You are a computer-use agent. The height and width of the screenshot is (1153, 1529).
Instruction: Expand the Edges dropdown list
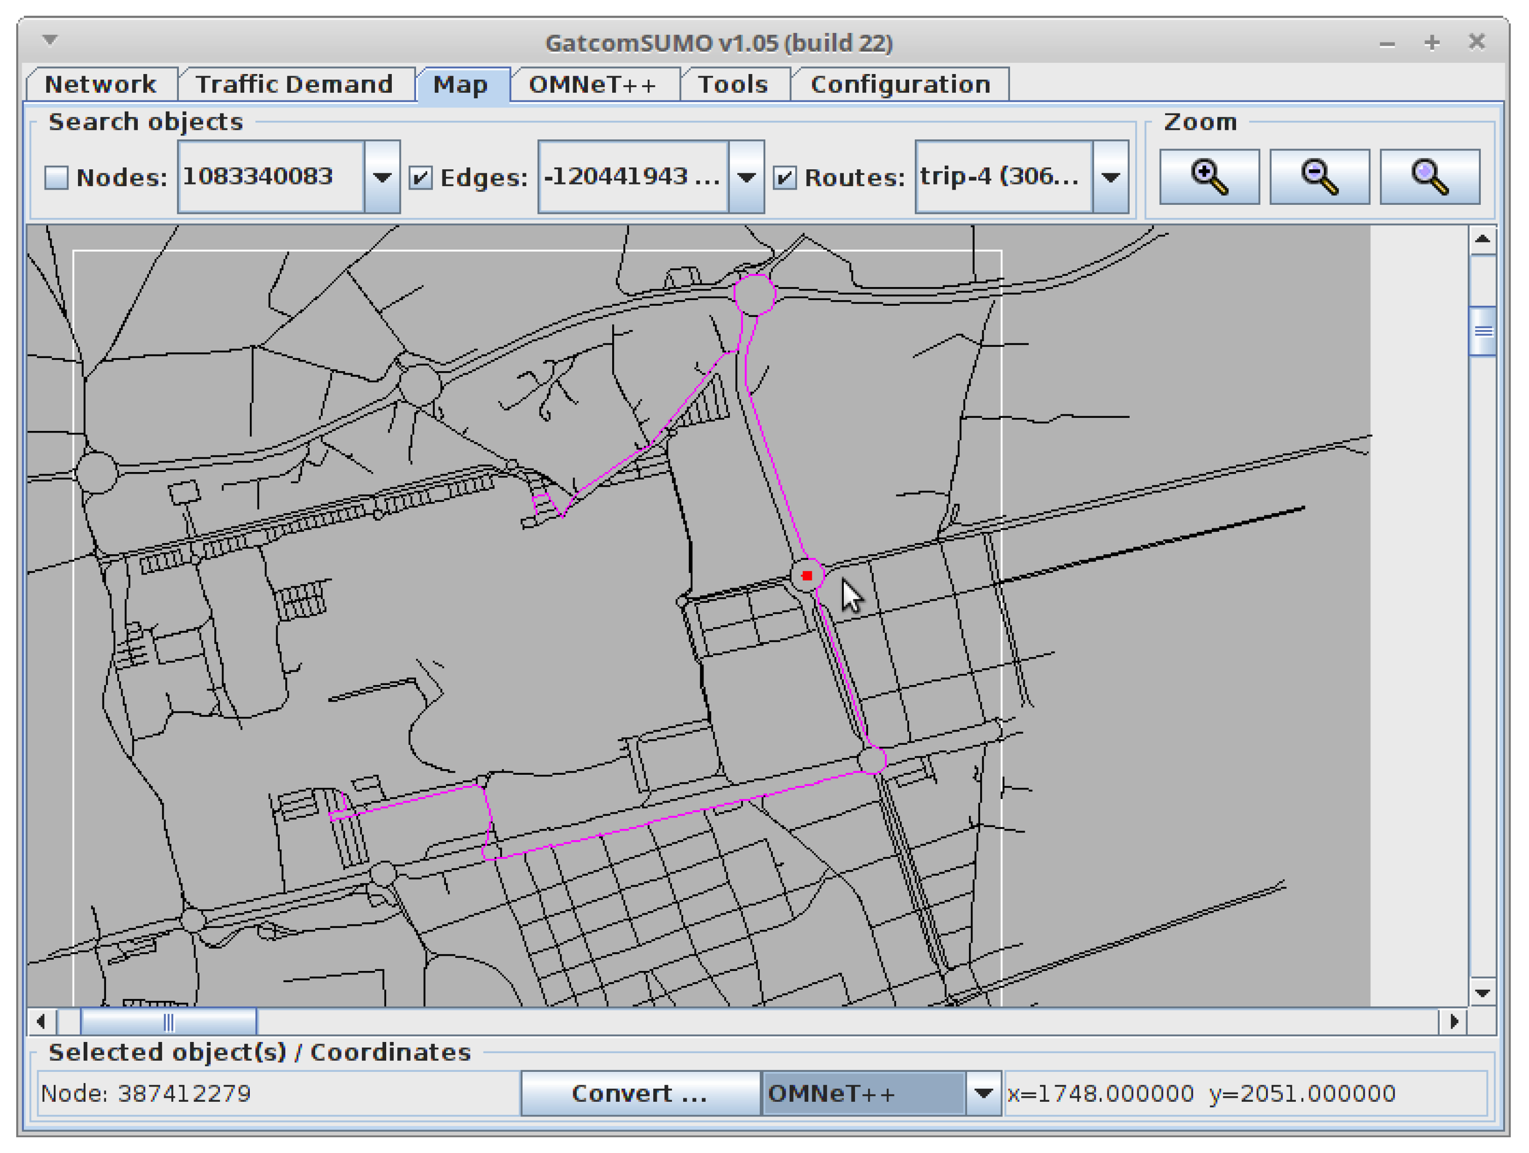[746, 177]
